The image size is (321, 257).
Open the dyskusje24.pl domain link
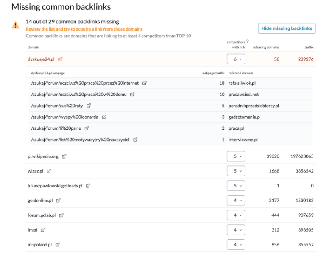(x=41, y=59)
